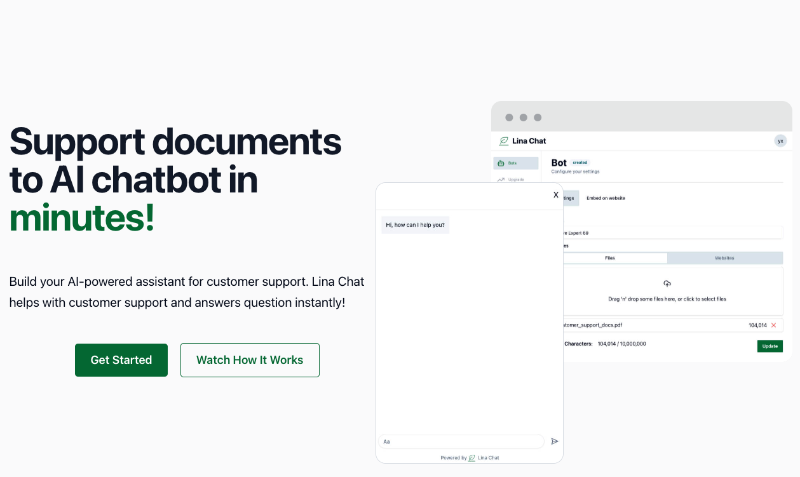Focus the chat message input field
800x477 pixels.
point(461,441)
